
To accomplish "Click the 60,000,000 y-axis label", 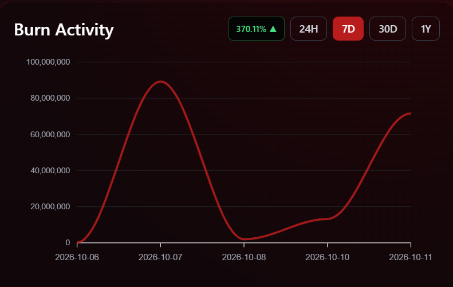I will pyautogui.click(x=50, y=134).
